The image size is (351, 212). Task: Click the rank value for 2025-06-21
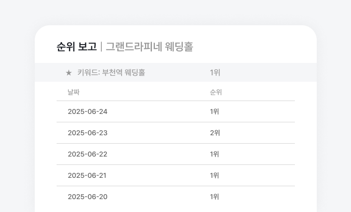214,175
